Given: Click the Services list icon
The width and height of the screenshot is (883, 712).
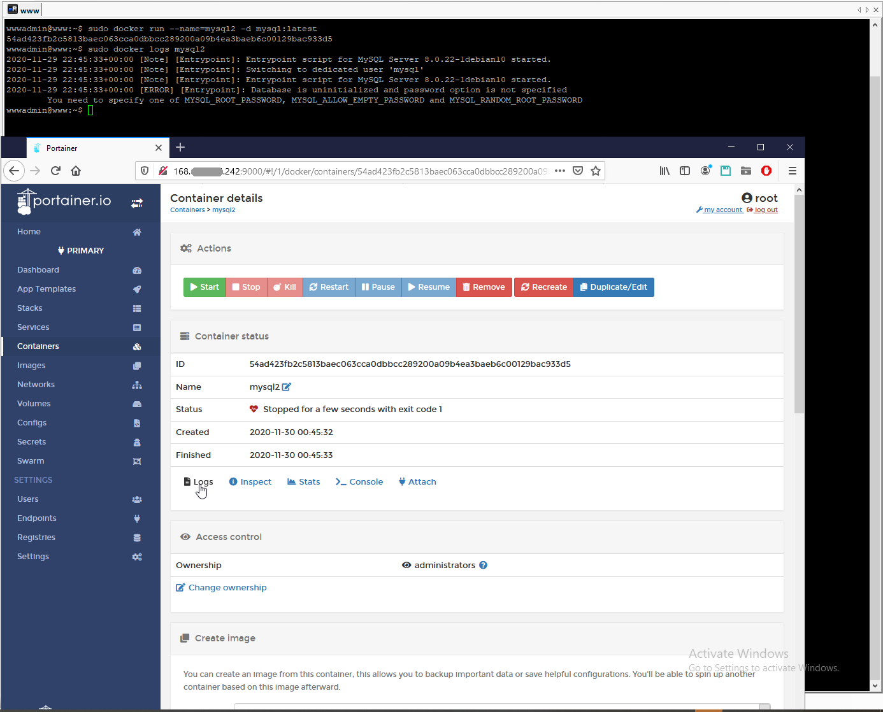Looking at the screenshot, I should pos(137,328).
